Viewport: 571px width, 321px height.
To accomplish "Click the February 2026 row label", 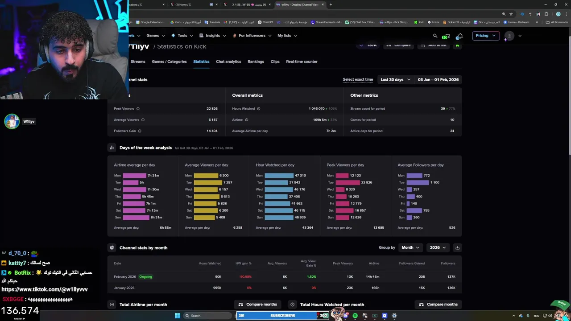I will [x=125, y=277].
